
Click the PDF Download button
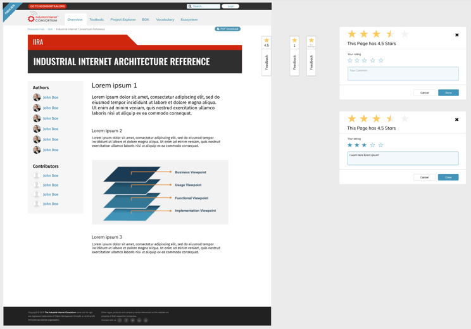click(x=227, y=29)
